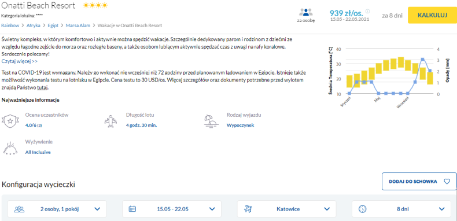Image resolution: width=457 pixels, height=221 pixels.
Task: Click the 'Rodzaj wyjazdu' label
Action: (244, 115)
